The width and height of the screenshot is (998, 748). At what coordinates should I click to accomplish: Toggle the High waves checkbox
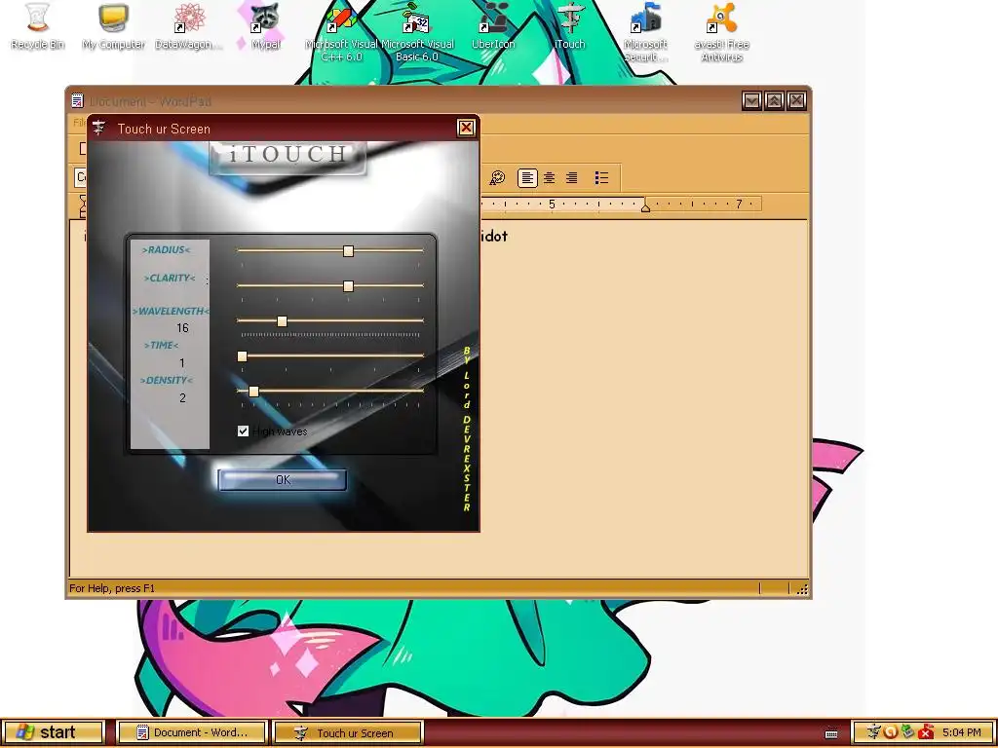[243, 431]
